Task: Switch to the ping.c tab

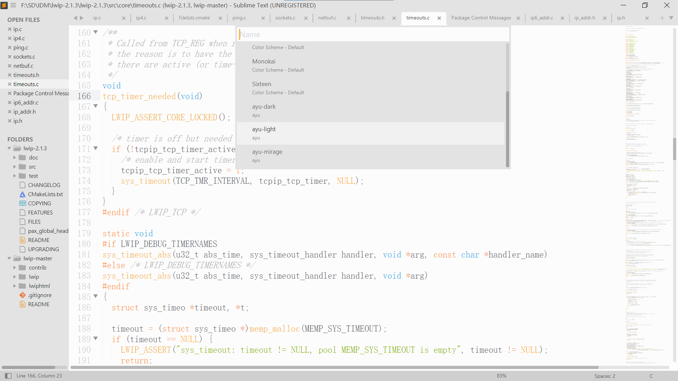Action: (239, 18)
